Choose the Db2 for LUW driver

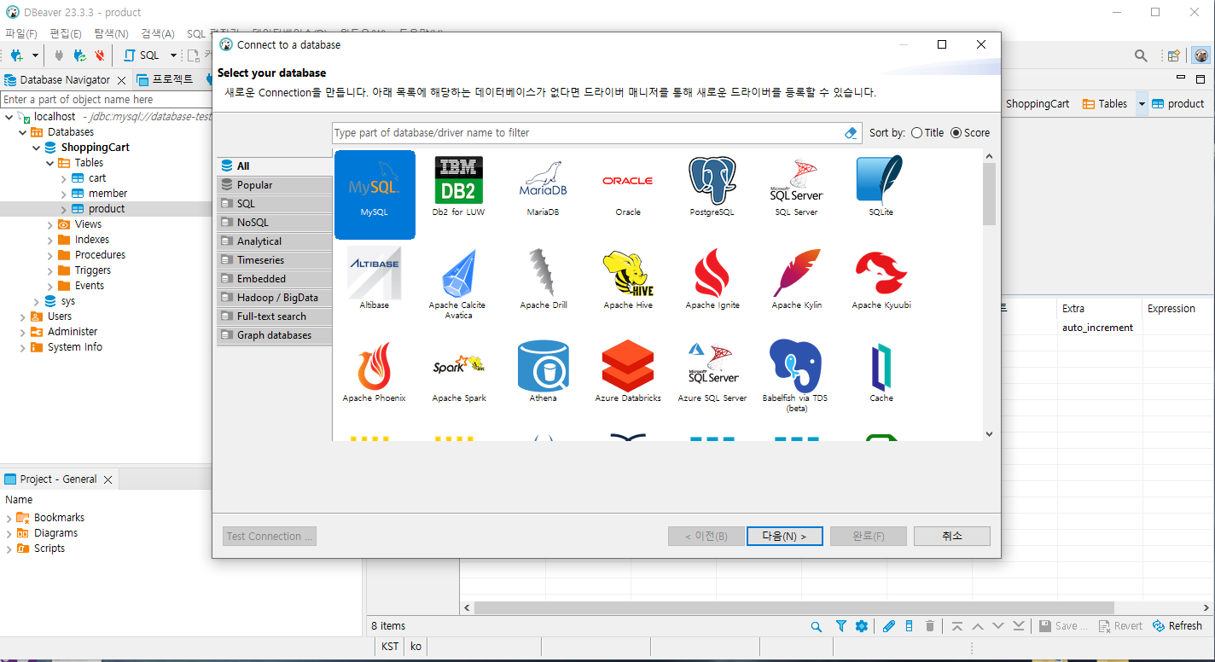click(458, 188)
